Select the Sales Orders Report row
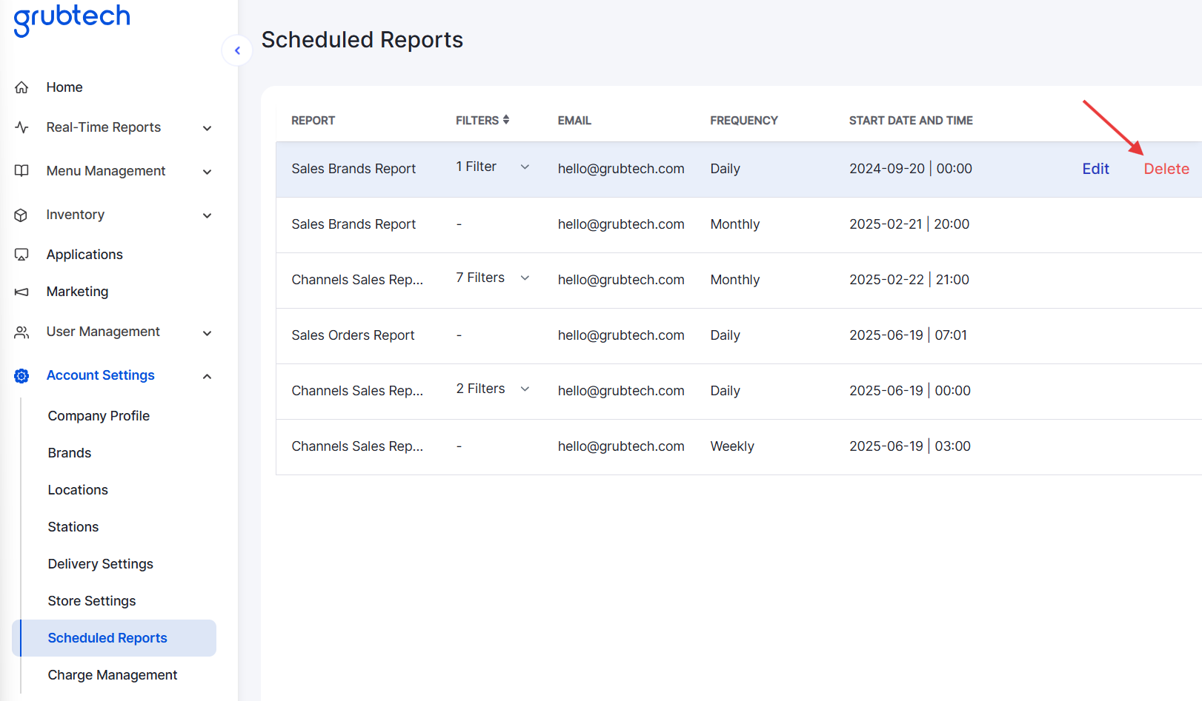Viewport: 1202px width, 701px height. (x=353, y=335)
